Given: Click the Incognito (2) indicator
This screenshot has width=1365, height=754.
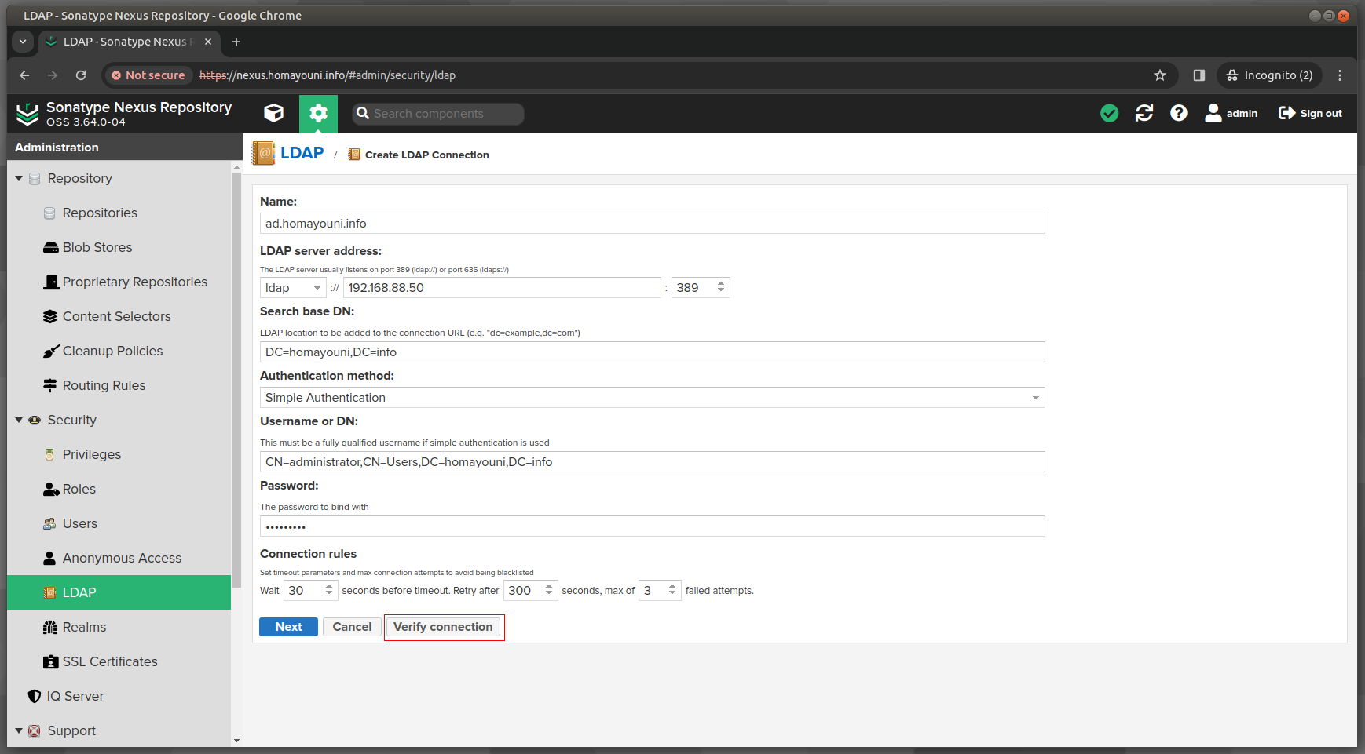Looking at the screenshot, I should coord(1270,75).
